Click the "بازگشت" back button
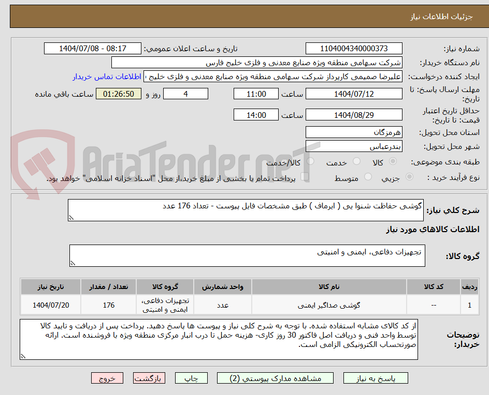The width and height of the screenshot is (489, 395). (149, 378)
